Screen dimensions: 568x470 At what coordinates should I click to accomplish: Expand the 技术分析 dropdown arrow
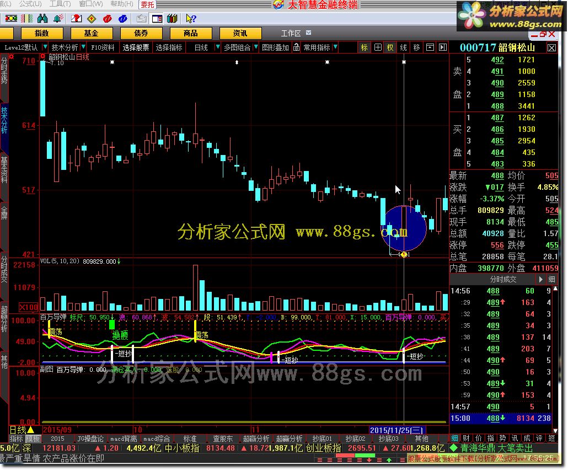tap(83, 47)
